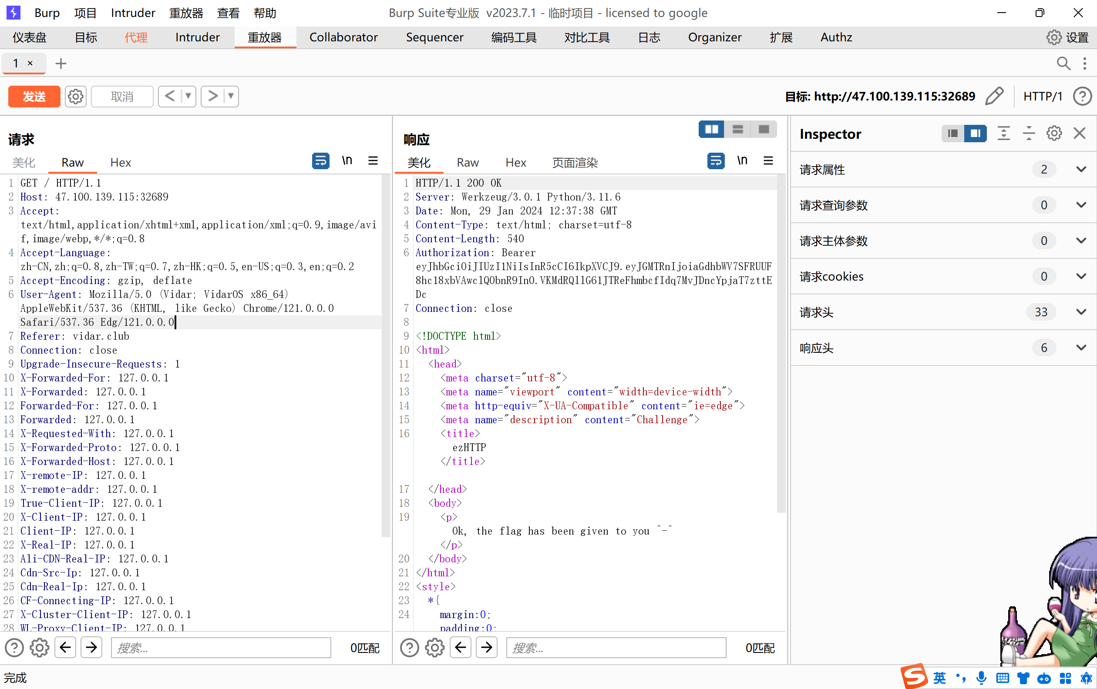Toggle word wrap in response panel

(716, 161)
